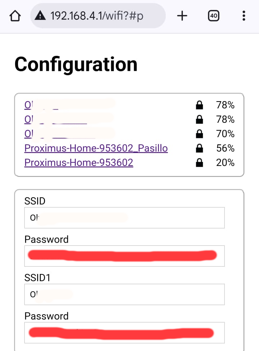Choose the Proximus-Home-953602 network link

click(79, 163)
